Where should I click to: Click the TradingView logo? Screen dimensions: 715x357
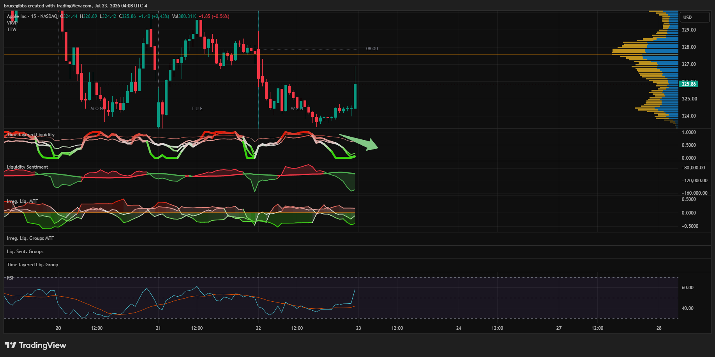[x=35, y=345]
